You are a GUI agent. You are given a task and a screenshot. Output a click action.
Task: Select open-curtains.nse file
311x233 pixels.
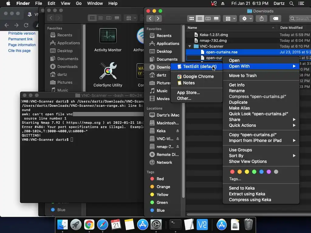[222, 52]
